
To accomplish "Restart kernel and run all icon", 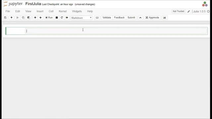I will [x=67, y=18].
